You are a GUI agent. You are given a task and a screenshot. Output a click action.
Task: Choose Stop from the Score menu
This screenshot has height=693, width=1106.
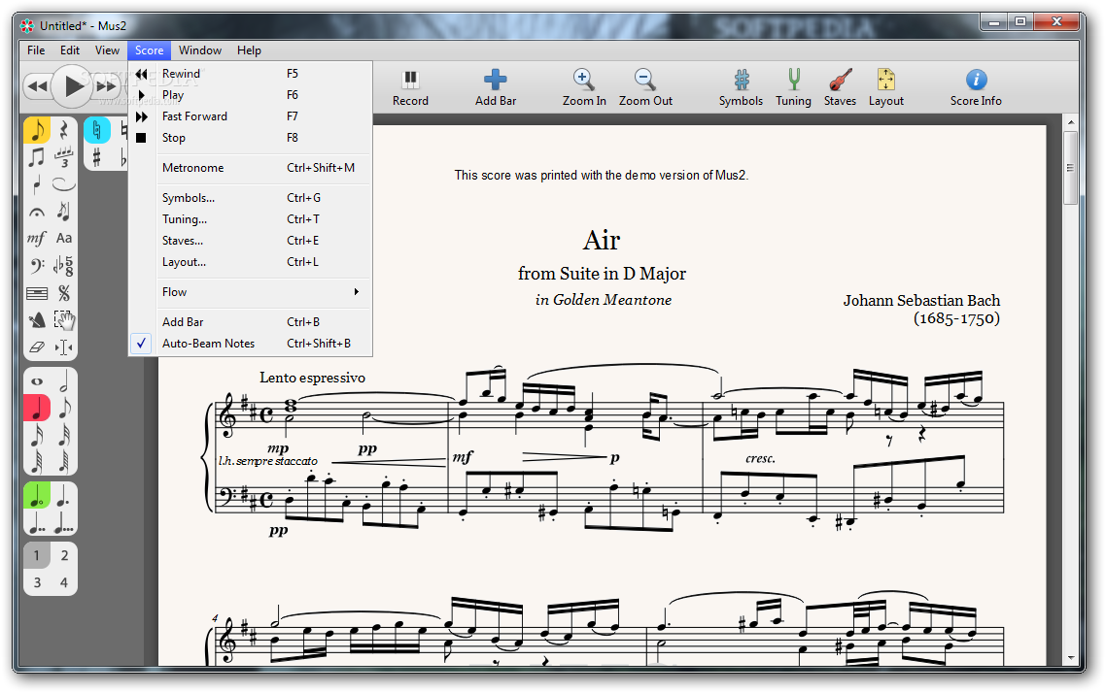click(251, 137)
